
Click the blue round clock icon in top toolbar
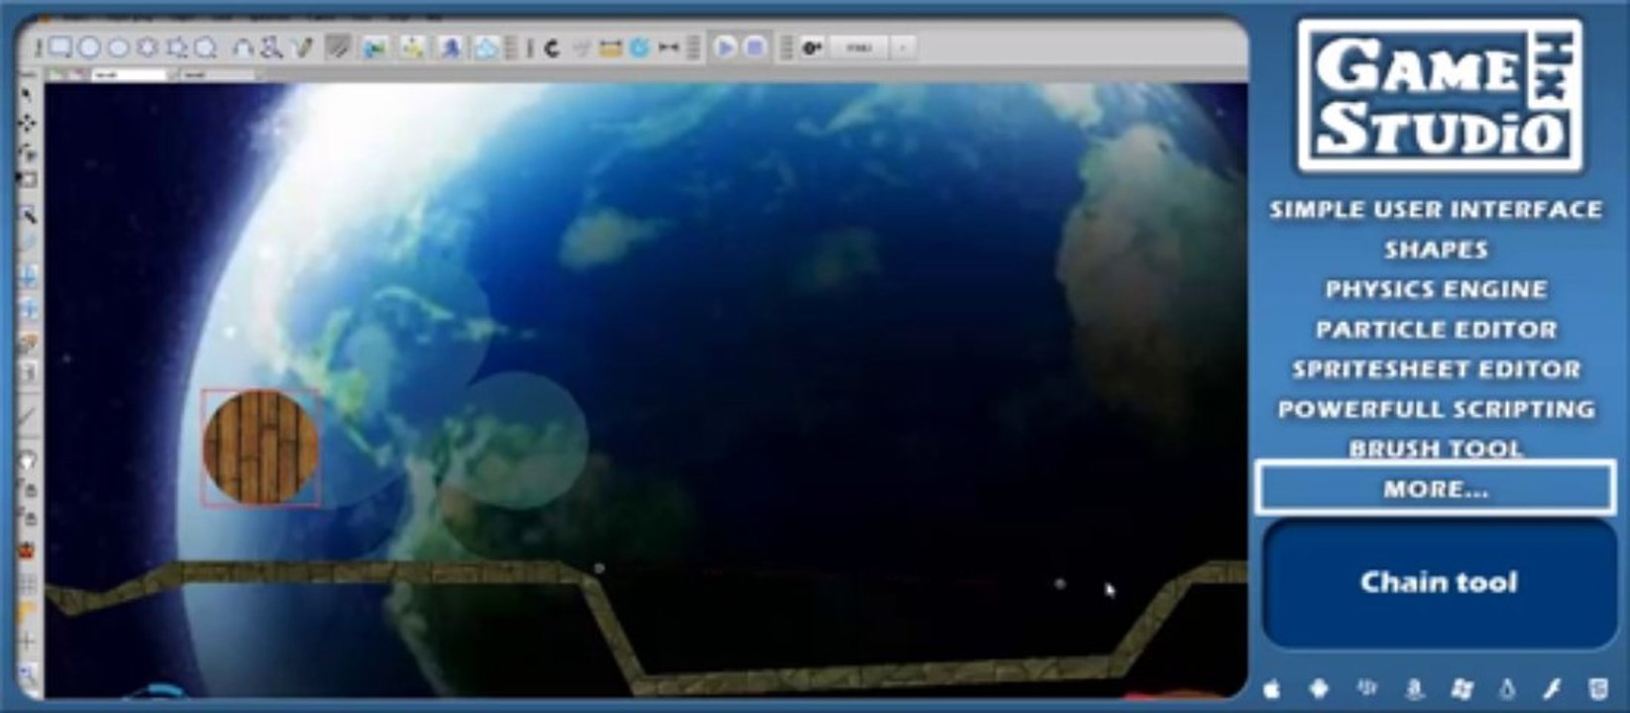pyautogui.click(x=639, y=48)
